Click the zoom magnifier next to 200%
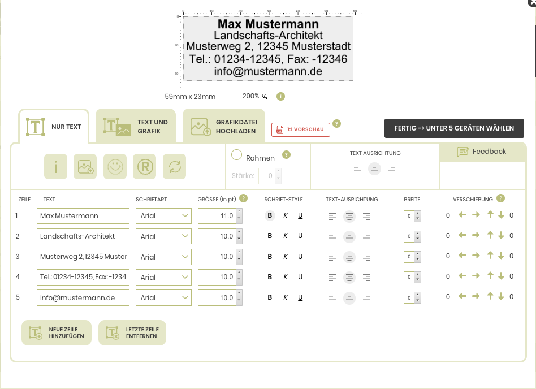This screenshot has height=389, width=536. tap(265, 96)
